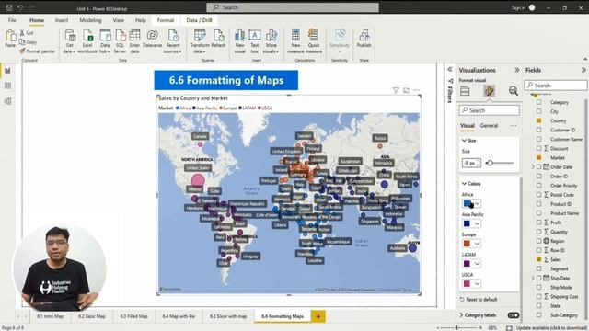Insert a Text box
The image size is (589, 331).
click(254, 41)
